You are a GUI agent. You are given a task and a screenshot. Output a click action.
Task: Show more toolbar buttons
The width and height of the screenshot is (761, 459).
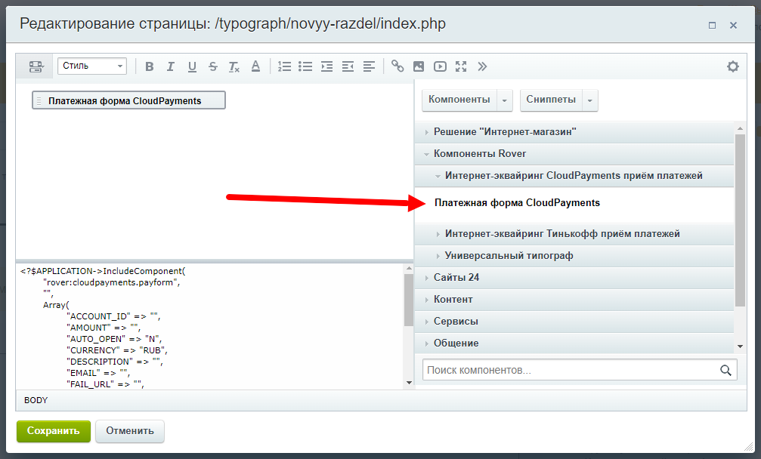(482, 66)
